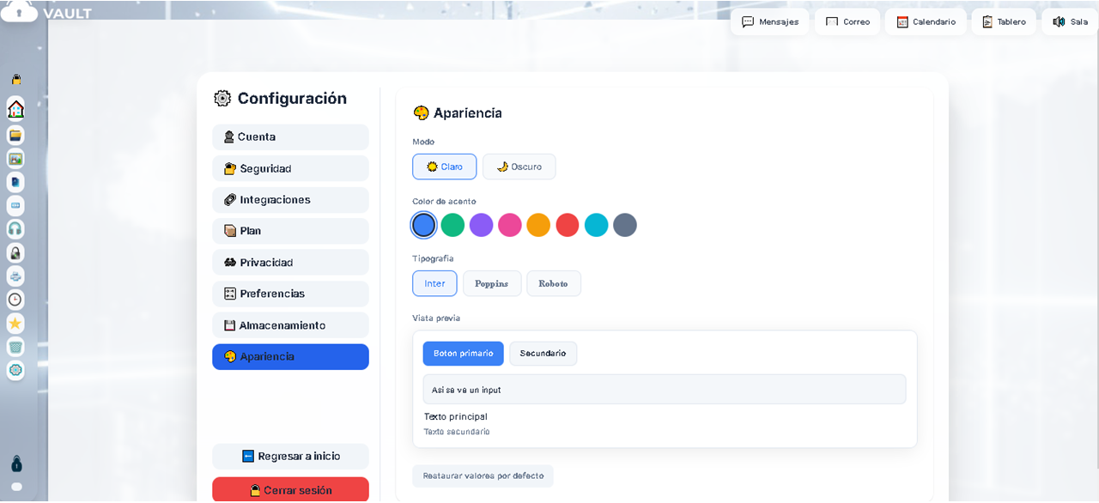This screenshot has width=1099, height=503.
Task: Click the Secundario preview button
Action: click(543, 354)
